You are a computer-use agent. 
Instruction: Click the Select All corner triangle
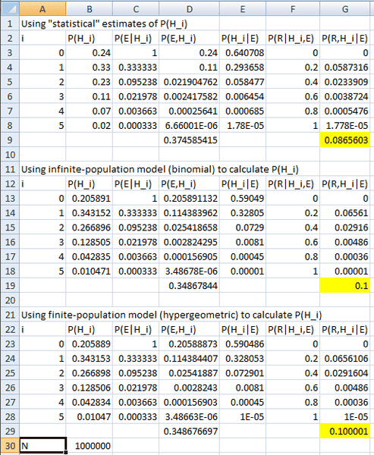10,8
